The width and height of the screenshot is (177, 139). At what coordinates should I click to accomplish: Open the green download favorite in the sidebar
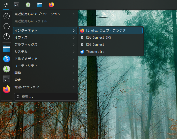click(7, 69)
